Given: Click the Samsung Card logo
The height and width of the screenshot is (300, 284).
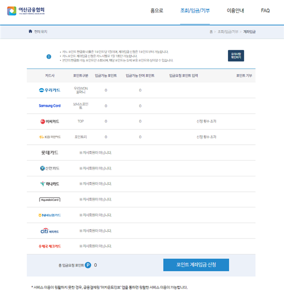Looking at the screenshot, I should coord(50,106).
